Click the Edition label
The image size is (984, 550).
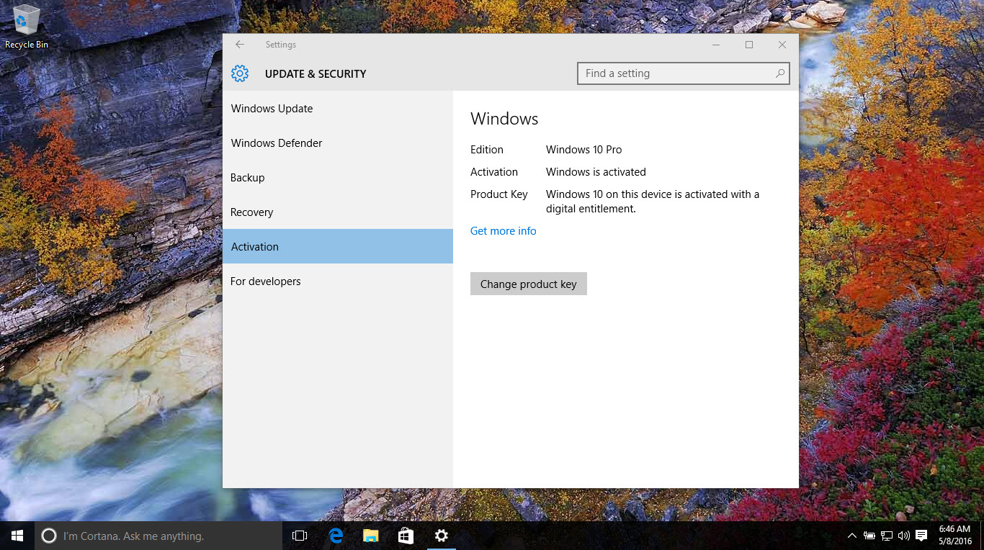coord(487,150)
